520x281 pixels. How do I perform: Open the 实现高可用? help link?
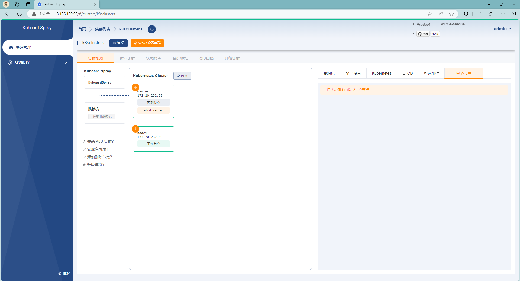98,149
